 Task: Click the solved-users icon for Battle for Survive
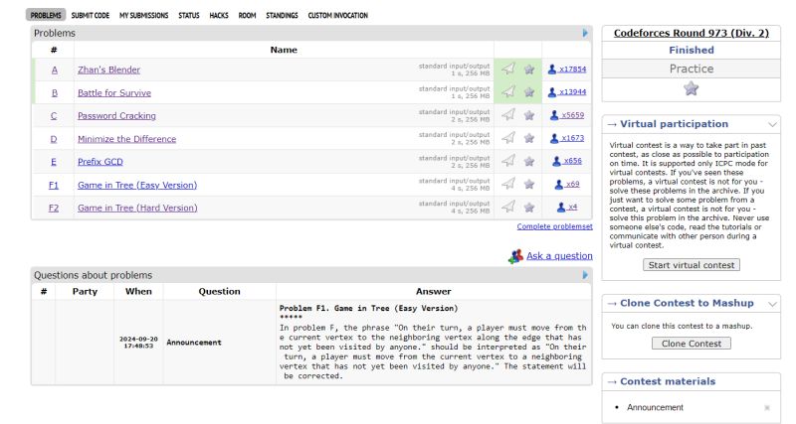[552, 92]
